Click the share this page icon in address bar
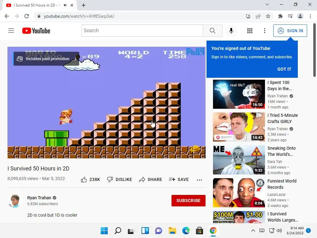 tap(258, 16)
